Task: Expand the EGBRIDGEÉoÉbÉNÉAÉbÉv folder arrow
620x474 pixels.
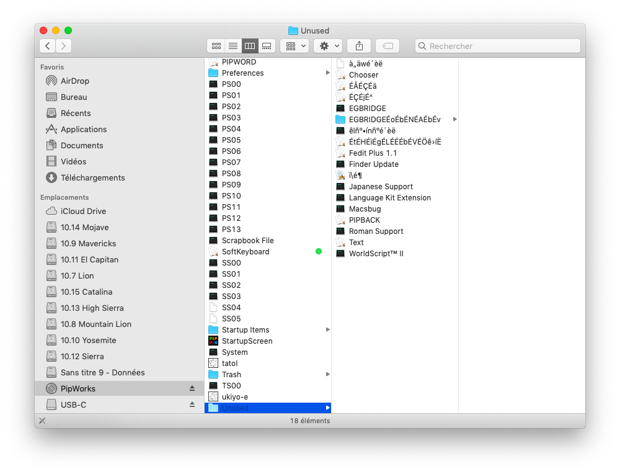Action: pyautogui.click(x=454, y=119)
